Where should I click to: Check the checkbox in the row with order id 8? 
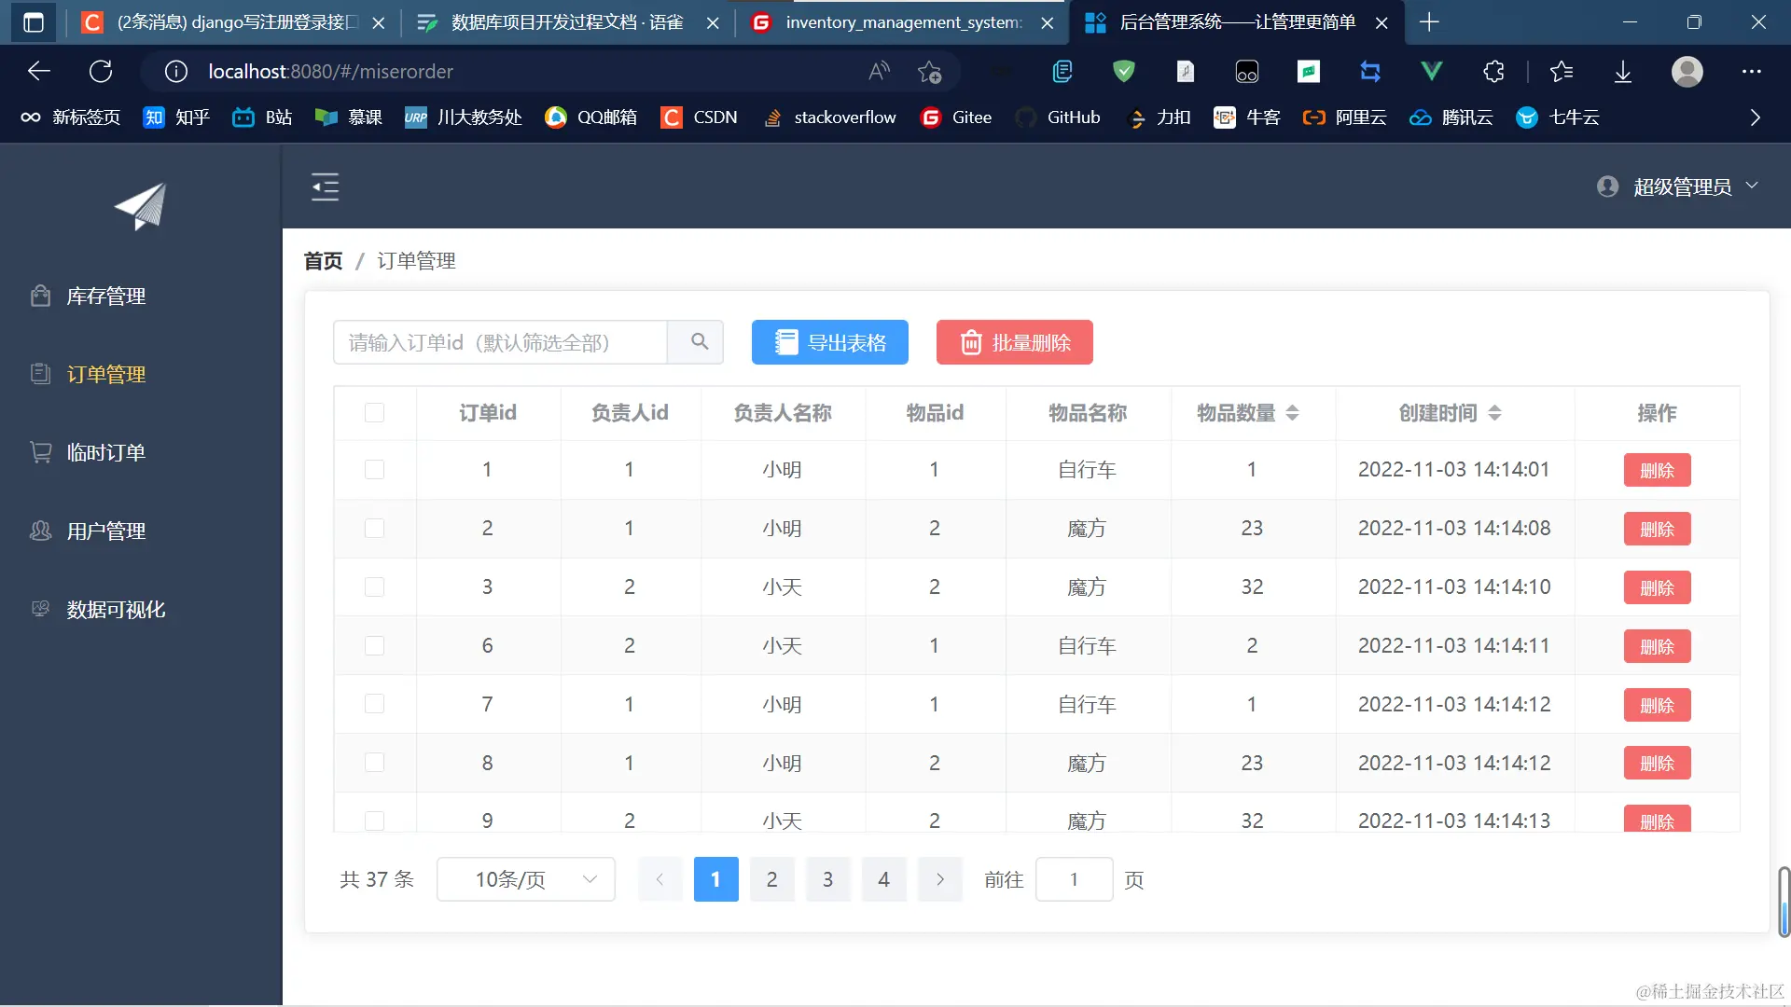click(x=374, y=763)
